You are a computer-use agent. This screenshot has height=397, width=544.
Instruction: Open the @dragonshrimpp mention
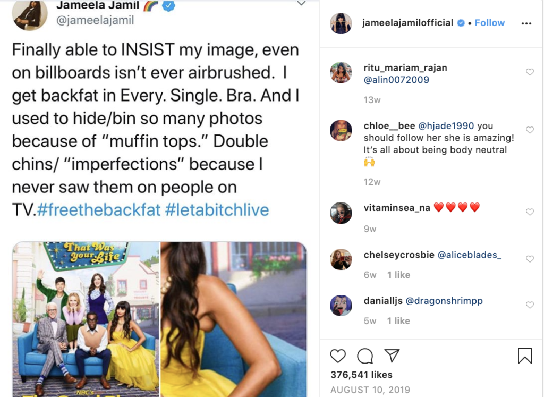[x=444, y=300]
